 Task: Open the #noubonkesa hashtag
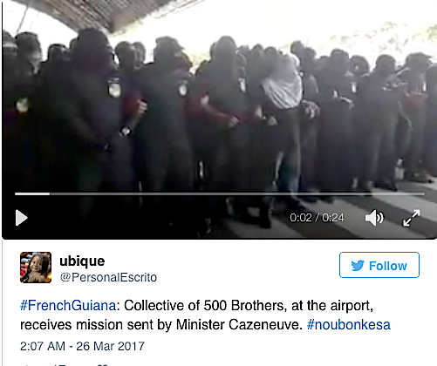(349, 324)
